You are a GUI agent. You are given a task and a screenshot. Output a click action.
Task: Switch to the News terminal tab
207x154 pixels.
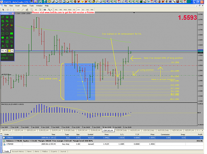click(29, 151)
